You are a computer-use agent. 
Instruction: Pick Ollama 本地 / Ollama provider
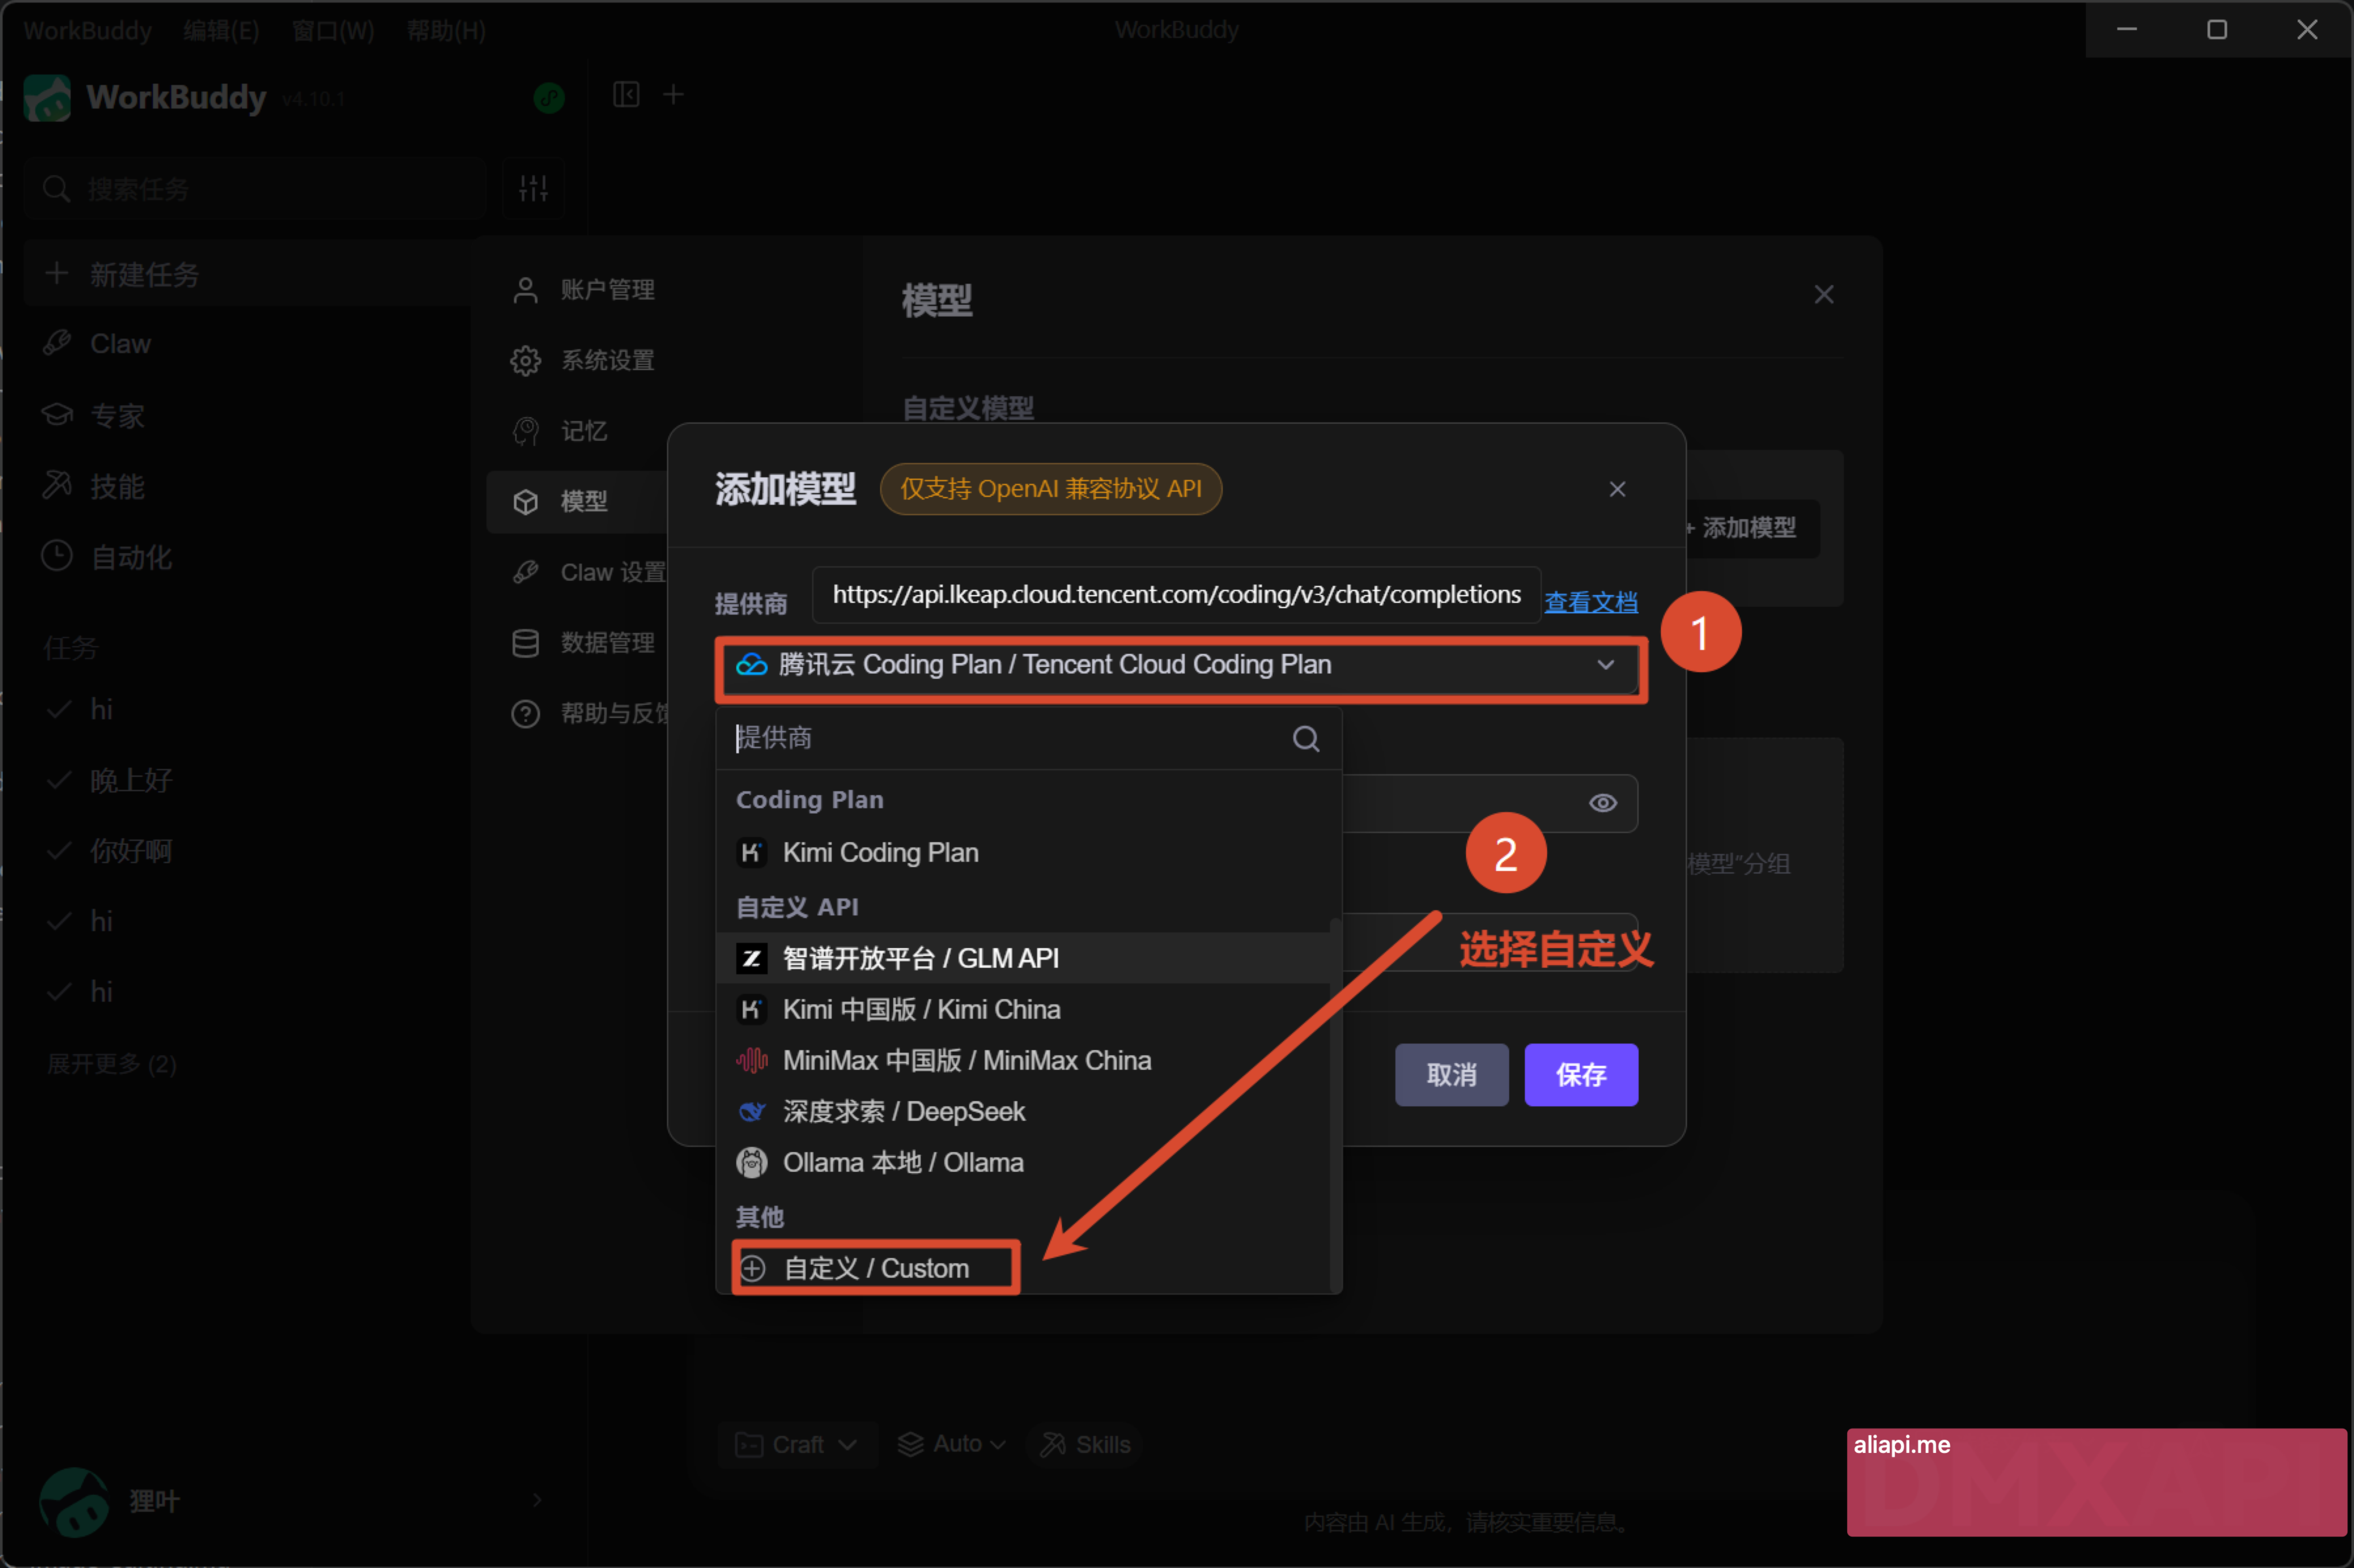pyautogui.click(x=1023, y=1163)
